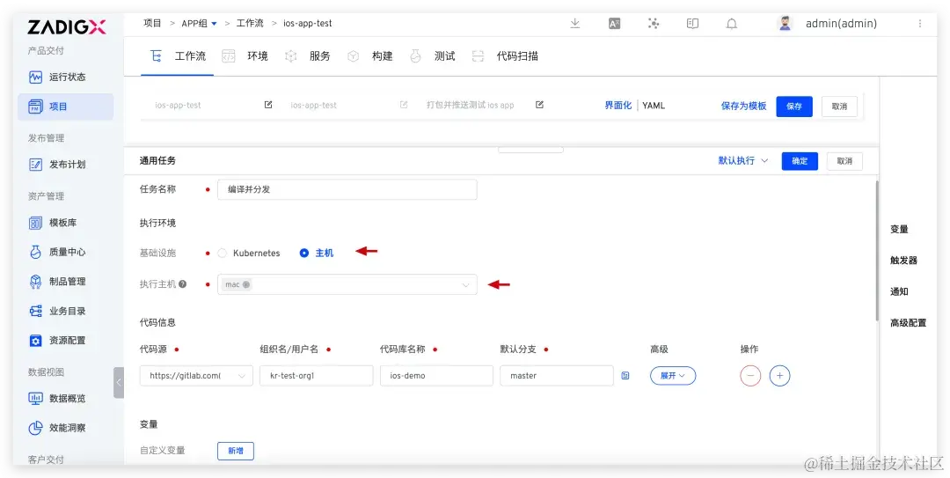Click the icon next to master branch field
The width and height of the screenshot is (950, 478).
625,376
